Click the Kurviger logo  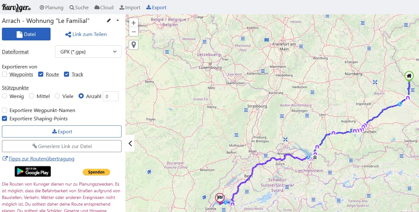(x=16, y=7)
